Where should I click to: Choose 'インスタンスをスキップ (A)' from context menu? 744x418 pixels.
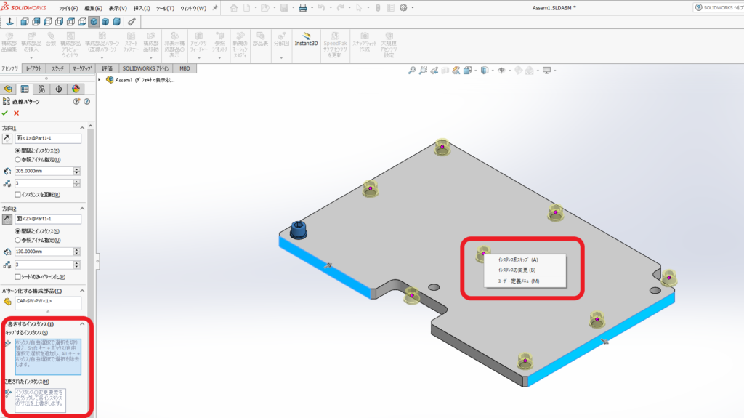pos(517,259)
